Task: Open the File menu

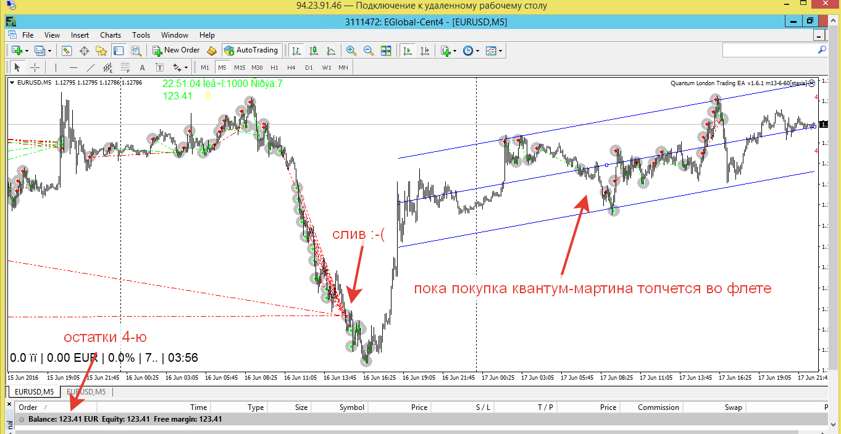Action: 28,35
